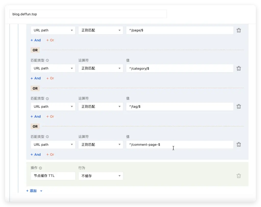261x207 pixels.
Task: Open the 不缓存 behavior dropdown
Action: pos(101,176)
